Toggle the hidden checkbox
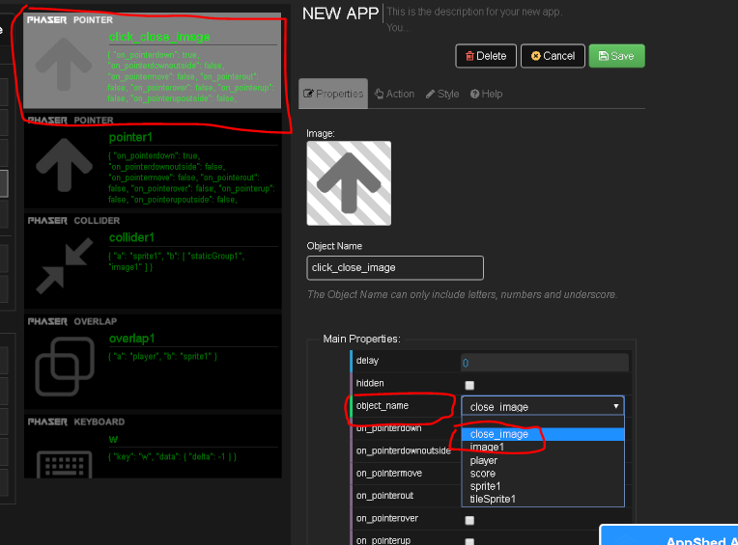Image resolution: width=738 pixels, height=545 pixels. (469, 385)
